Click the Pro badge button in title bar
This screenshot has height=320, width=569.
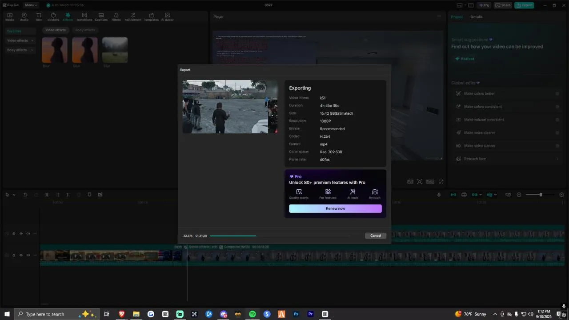(484, 5)
